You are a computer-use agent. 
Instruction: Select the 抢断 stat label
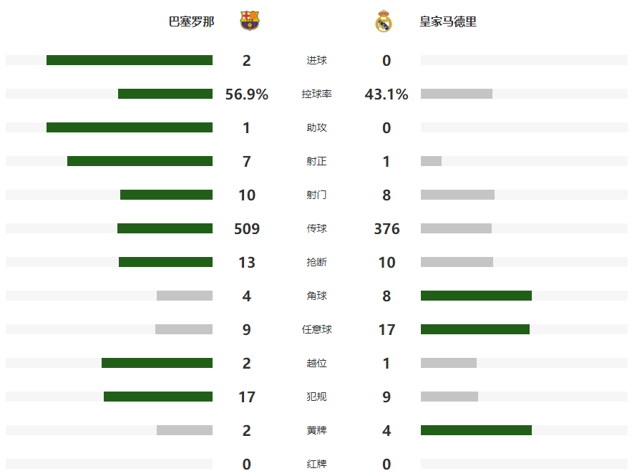pyautogui.click(x=316, y=263)
